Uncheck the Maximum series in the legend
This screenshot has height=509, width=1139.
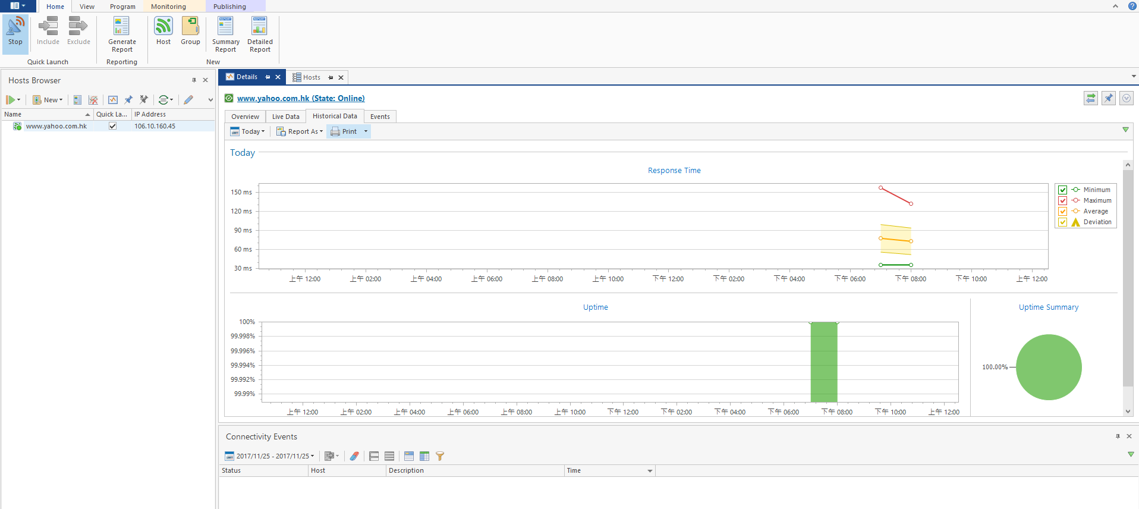[1063, 201]
